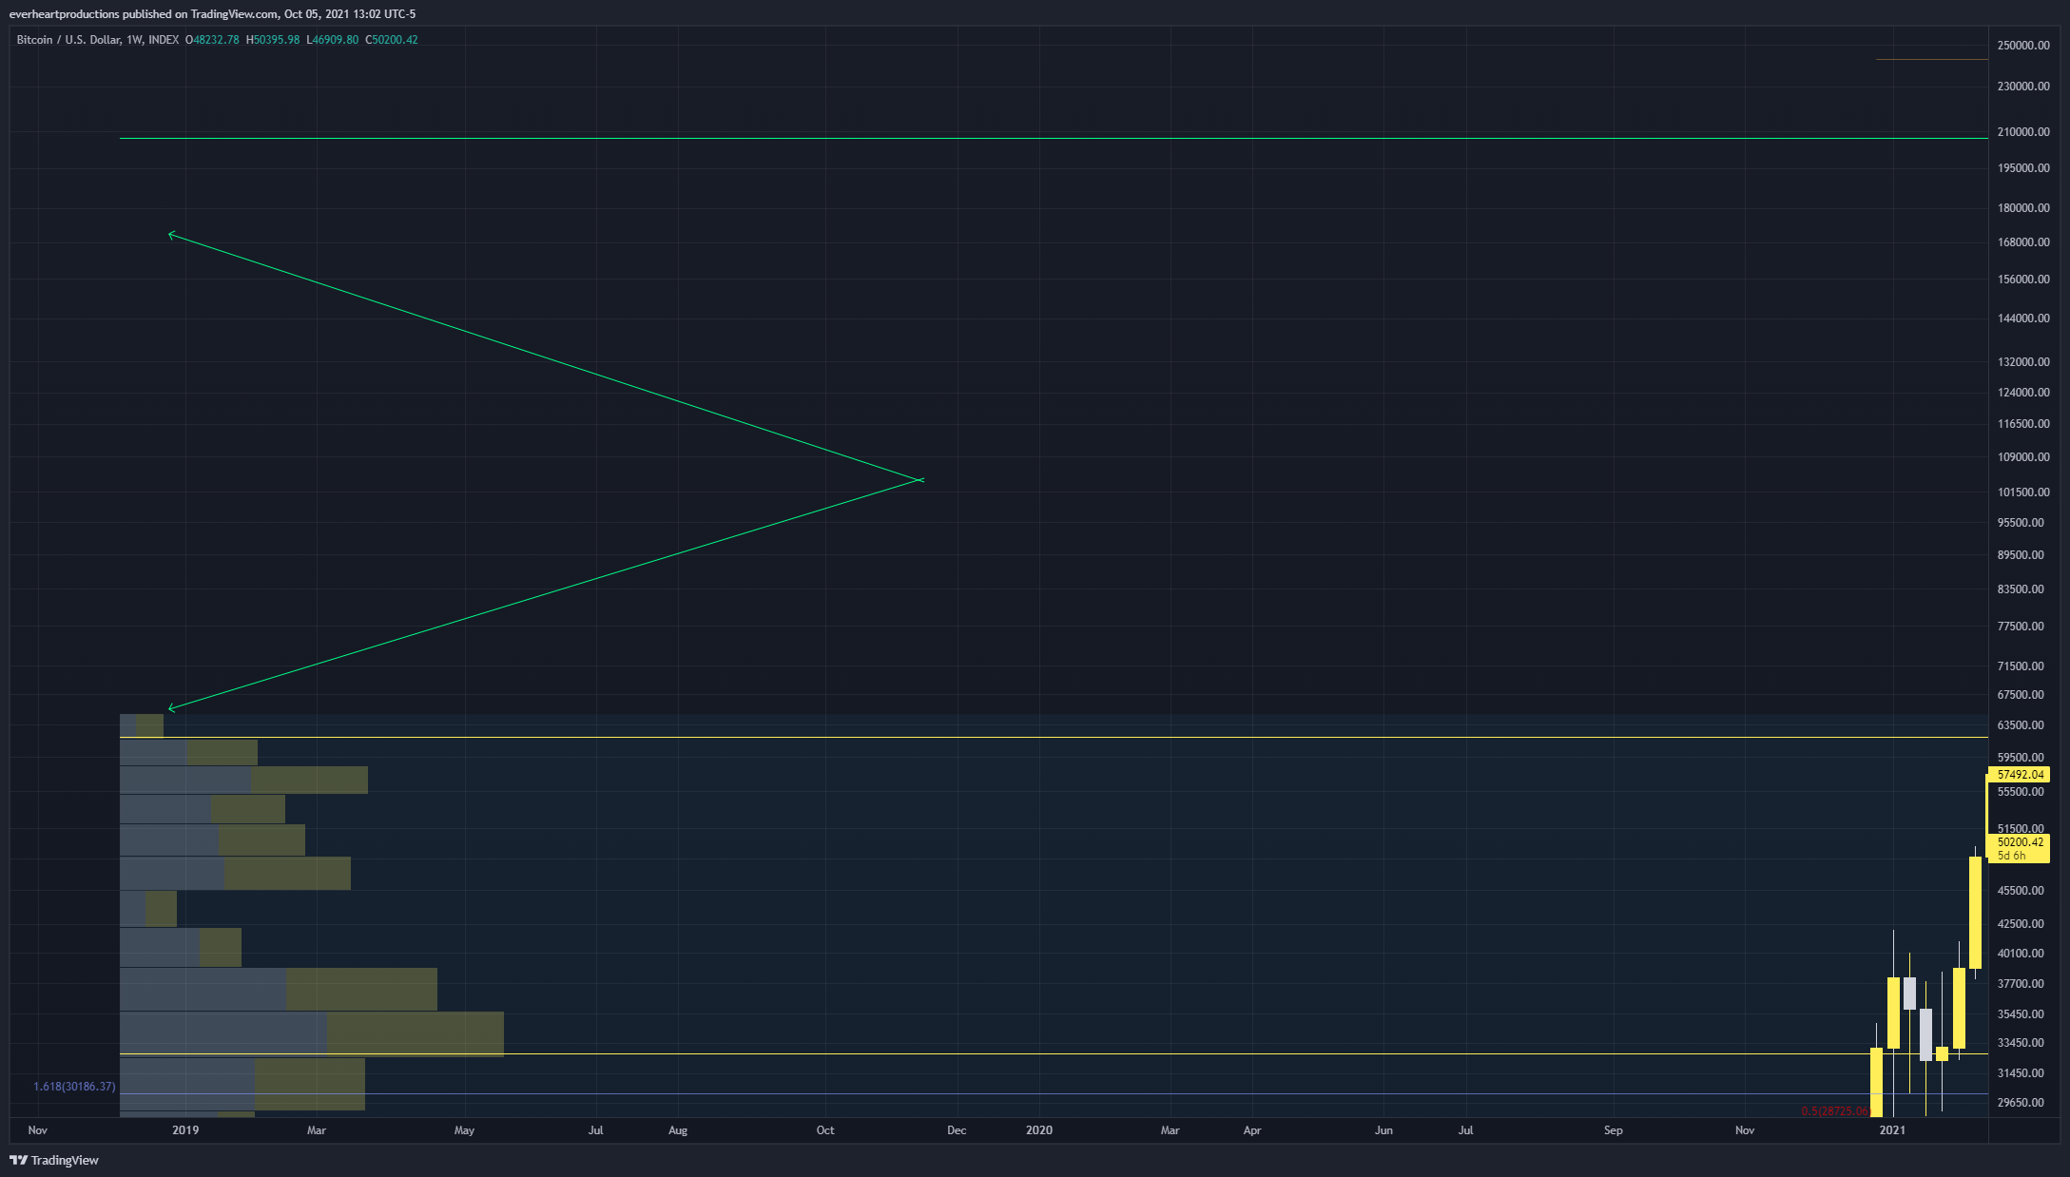This screenshot has width=2070, height=1177.
Task: Click the 5d 6h countdown label
Action: [2011, 856]
